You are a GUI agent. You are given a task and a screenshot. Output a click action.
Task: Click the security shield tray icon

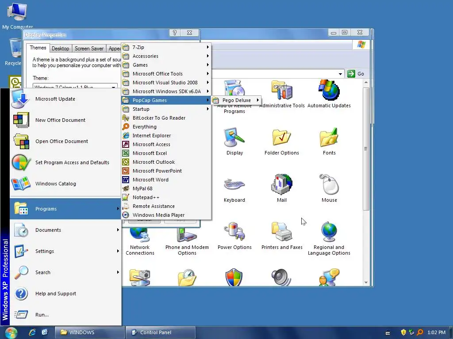coord(403,332)
